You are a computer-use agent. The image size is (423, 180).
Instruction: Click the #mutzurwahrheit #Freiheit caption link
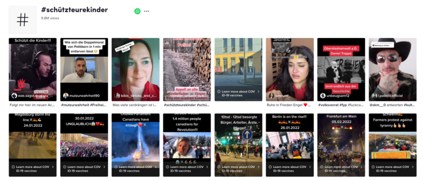coord(84,105)
